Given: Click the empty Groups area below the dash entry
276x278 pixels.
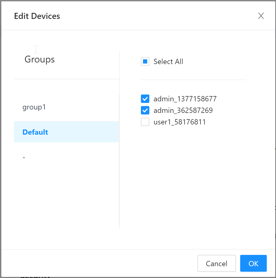Looking at the screenshot, I should pyautogui.click(x=66, y=197).
